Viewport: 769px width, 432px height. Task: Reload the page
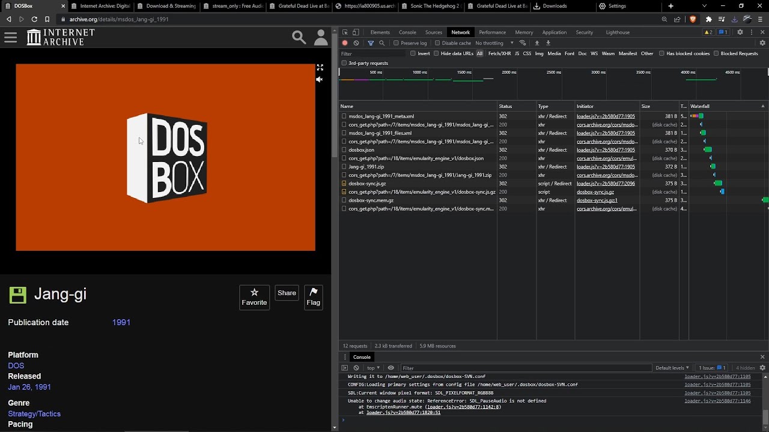tap(34, 19)
